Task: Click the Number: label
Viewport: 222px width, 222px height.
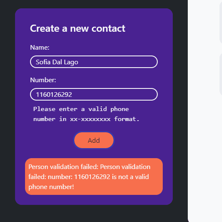Action: click(43, 80)
